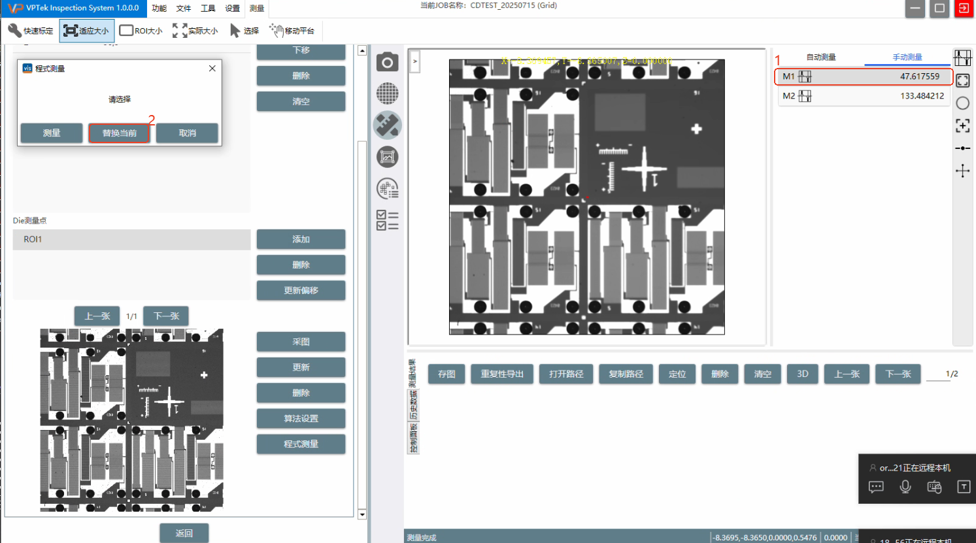Screen dimensions: 976x543
Task: Click the 程式测量 button
Action: 301,444
